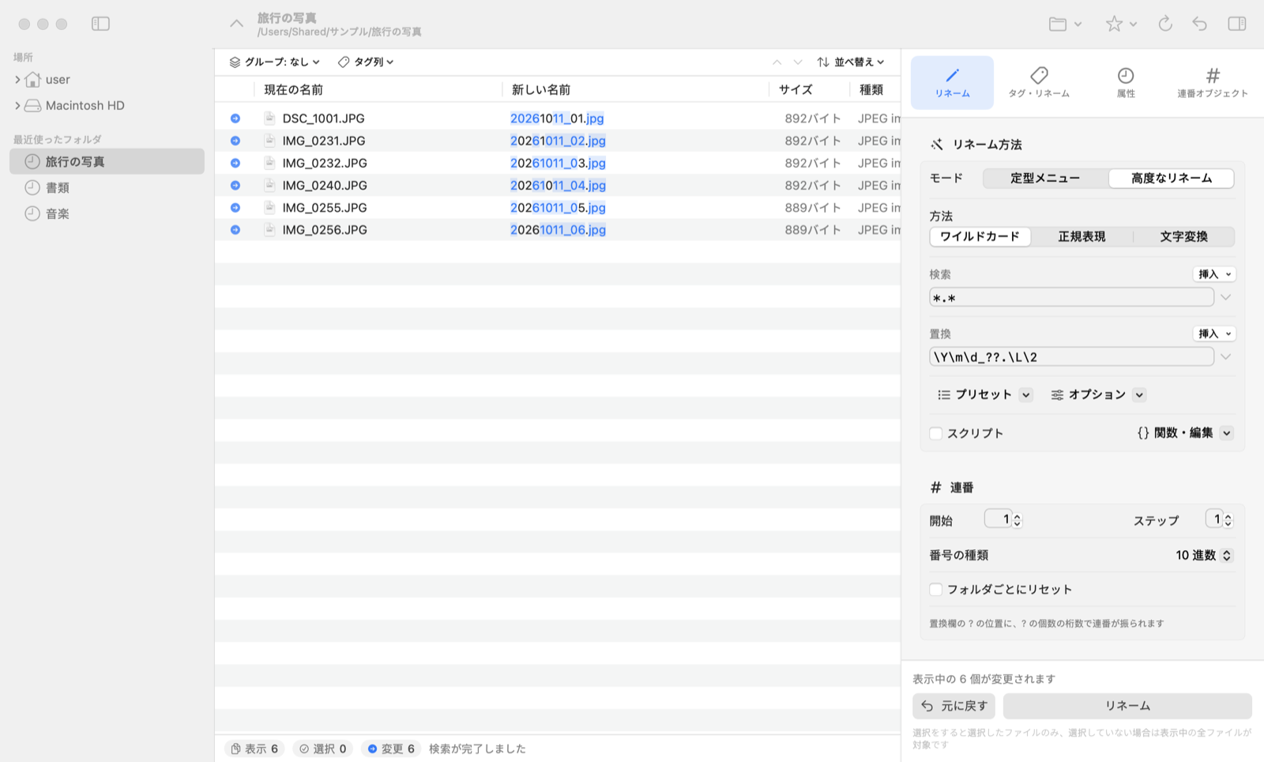This screenshot has width=1264, height=762.
Task: Click the 元に戻す button
Action: click(x=954, y=706)
